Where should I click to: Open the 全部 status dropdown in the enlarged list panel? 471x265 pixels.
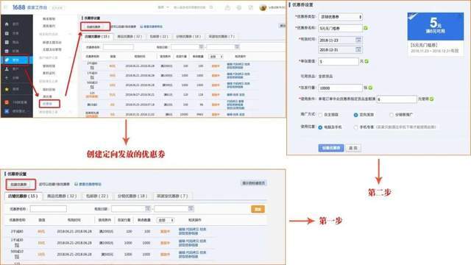click(x=166, y=220)
